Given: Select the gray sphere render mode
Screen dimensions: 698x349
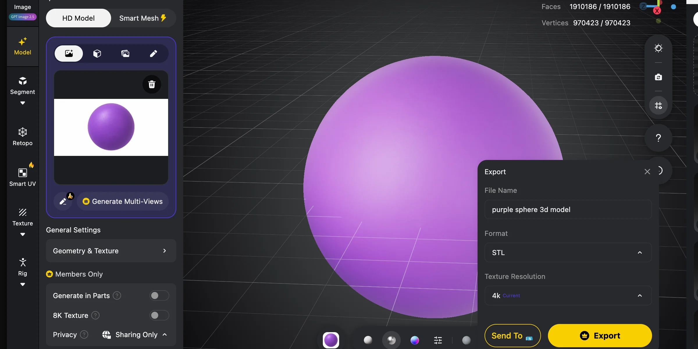Looking at the screenshot, I should [x=466, y=340].
